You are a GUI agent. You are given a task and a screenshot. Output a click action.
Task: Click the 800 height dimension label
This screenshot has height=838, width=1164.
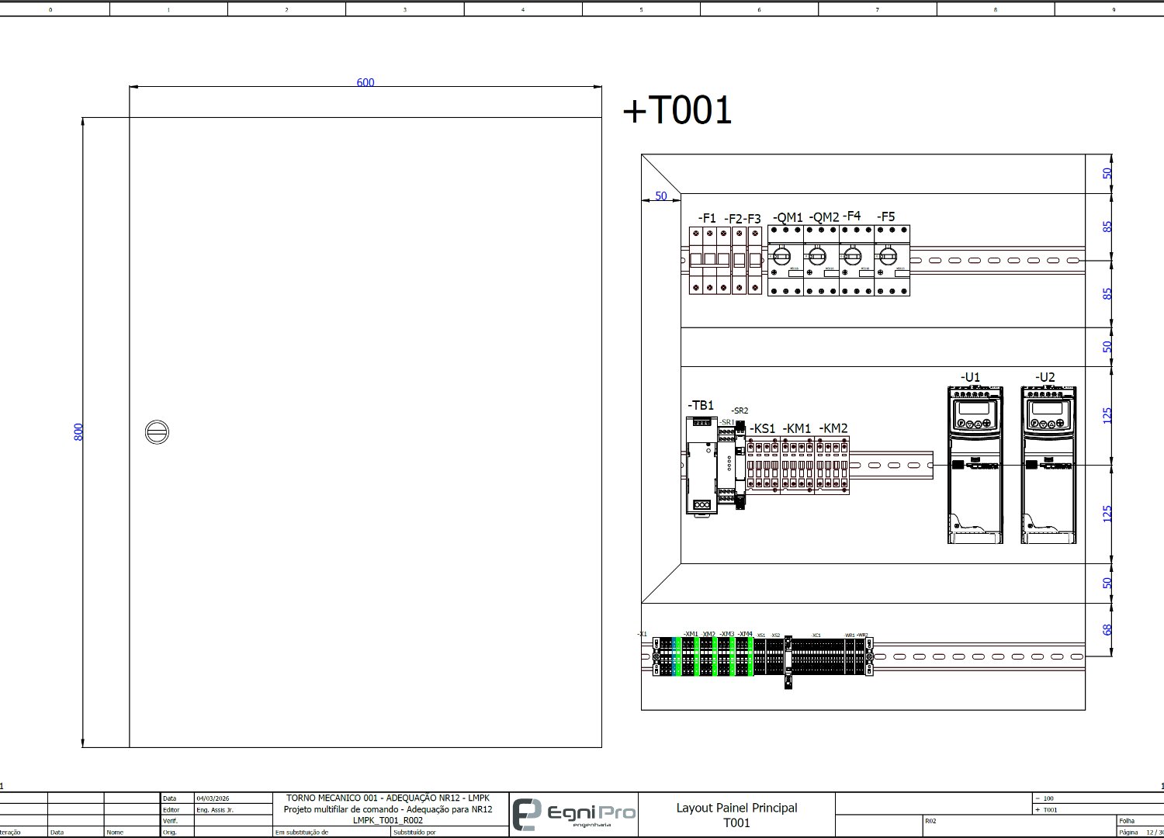coord(78,432)
